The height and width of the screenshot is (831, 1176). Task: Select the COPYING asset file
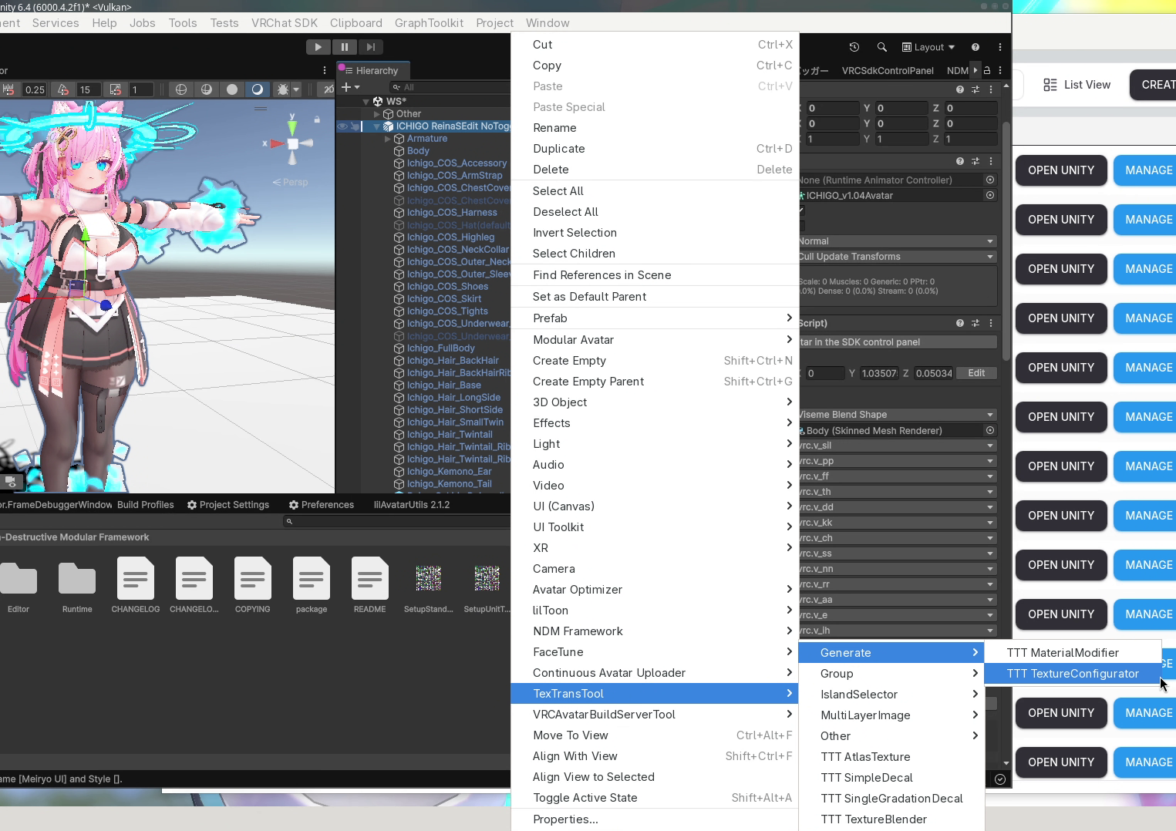coord(253,586)
